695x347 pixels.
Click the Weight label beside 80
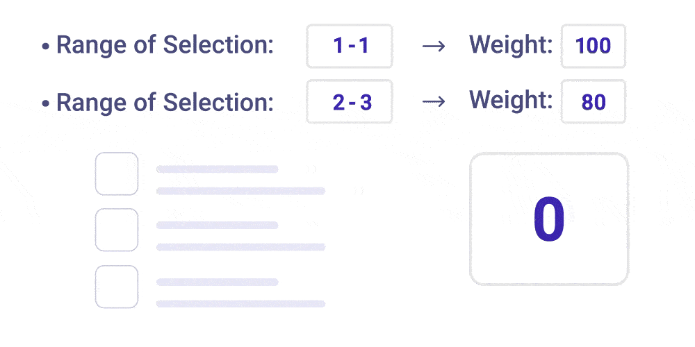click(511, 101)
